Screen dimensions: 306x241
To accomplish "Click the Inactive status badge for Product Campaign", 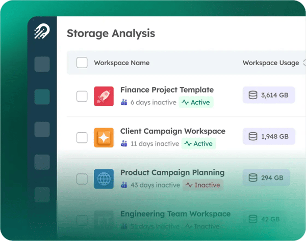I will pyautogui.click(x=203, y=185).
